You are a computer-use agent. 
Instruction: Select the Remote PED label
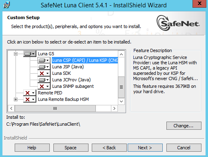point(50,93)
